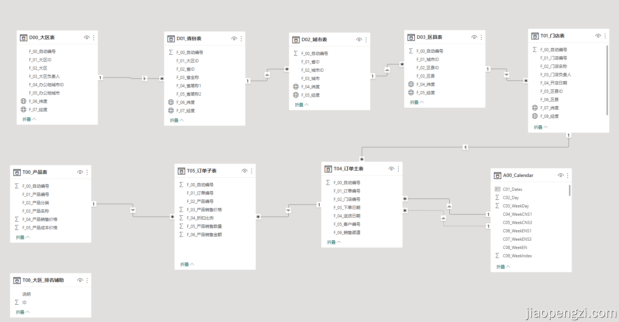This screenshot has width=619, height=322.
Task: Toggle visibility of T05_订单子表
Action: (245, 171)
